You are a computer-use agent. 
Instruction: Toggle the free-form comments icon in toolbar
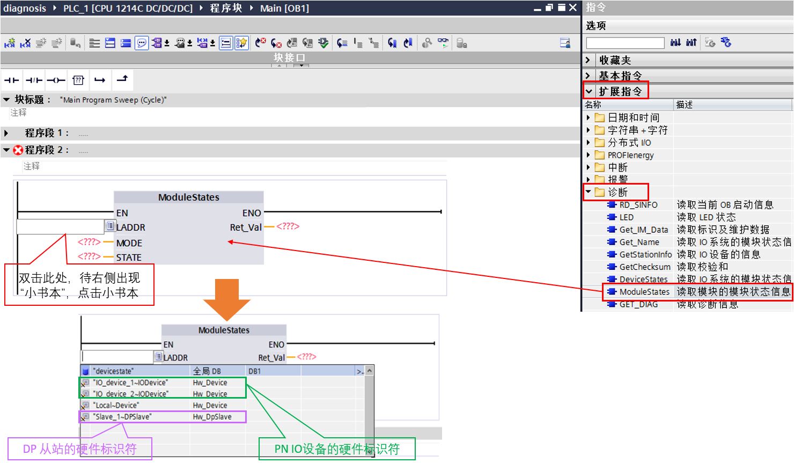point(142,43)
